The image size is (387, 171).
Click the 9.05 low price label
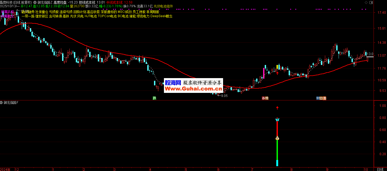coord(224,96)
